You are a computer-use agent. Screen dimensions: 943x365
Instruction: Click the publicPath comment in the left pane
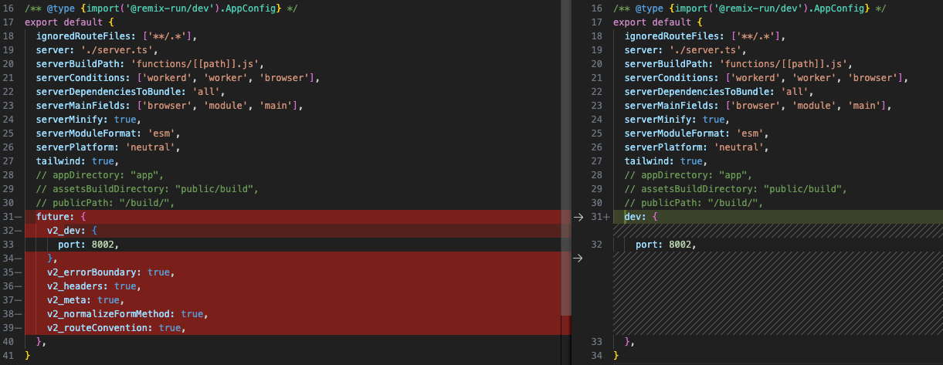(x=106, y=203)
